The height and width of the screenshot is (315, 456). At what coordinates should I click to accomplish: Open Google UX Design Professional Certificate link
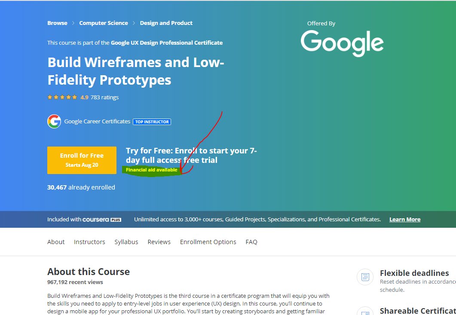(167, 43)
